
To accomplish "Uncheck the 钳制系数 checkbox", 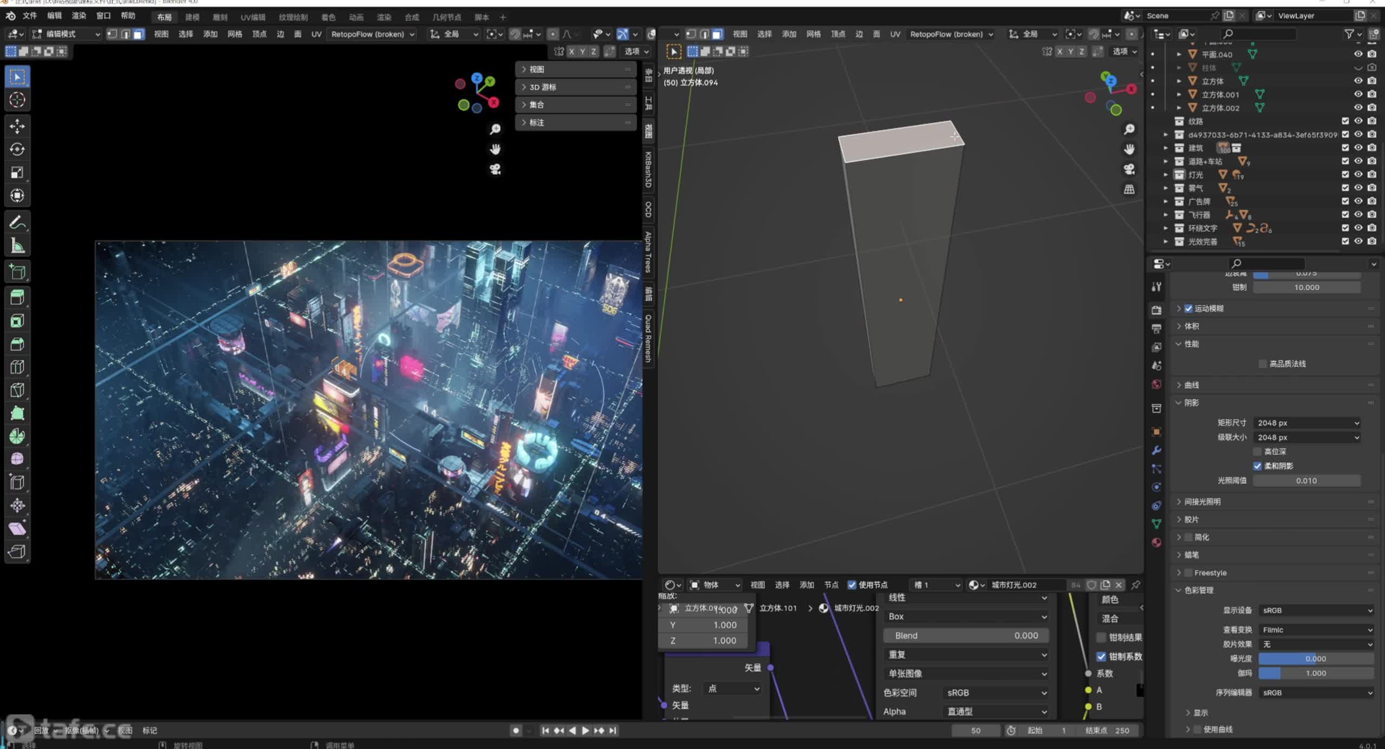I will coord(1101,656).
